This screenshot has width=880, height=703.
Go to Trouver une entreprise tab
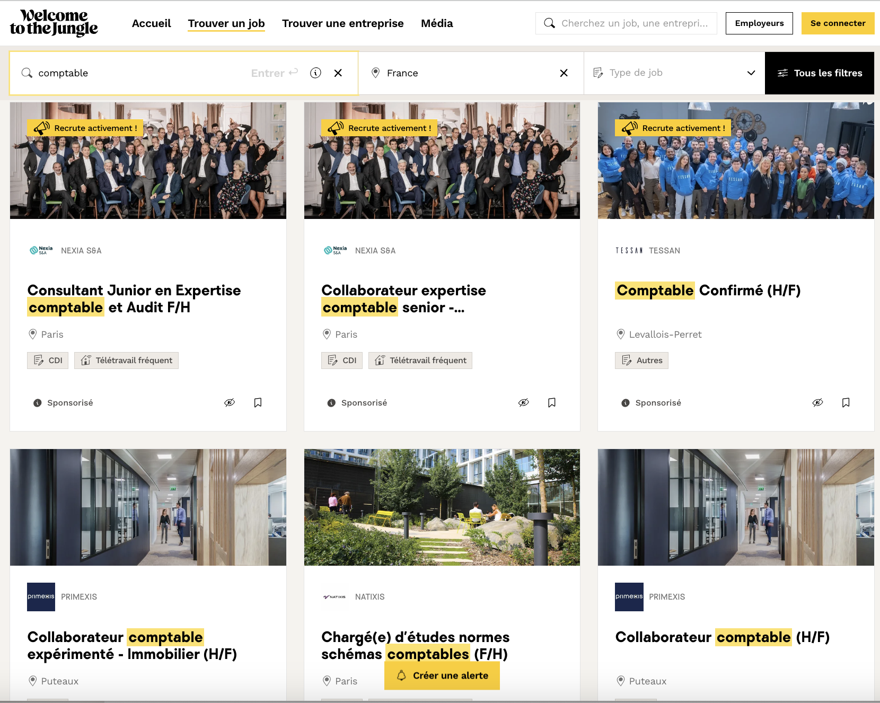tap(342, 23)
